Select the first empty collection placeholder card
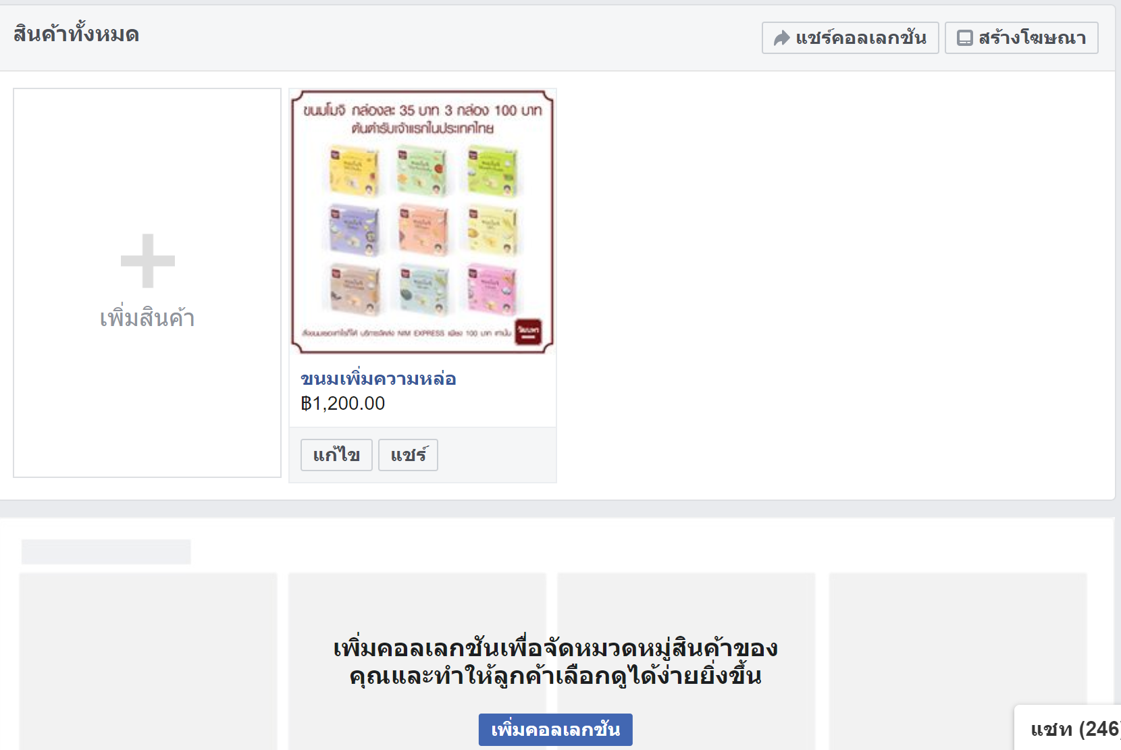 click(148, 662)
